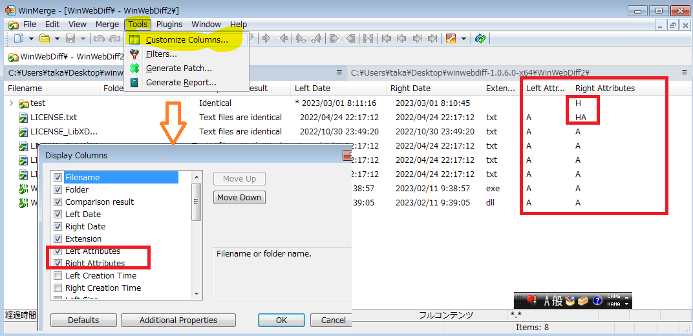Click the LICENSE.txt file icon
The height and width of the screenshot is (336, 693).
click(23, 118)
